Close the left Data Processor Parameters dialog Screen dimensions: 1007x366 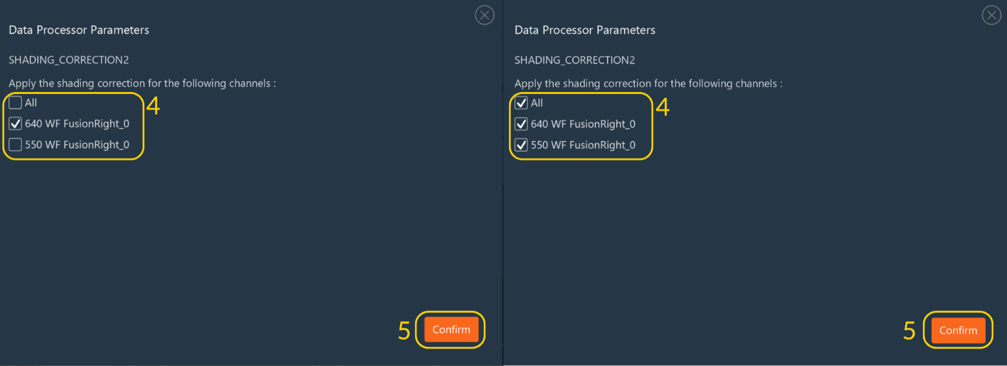tap(484, 15)
